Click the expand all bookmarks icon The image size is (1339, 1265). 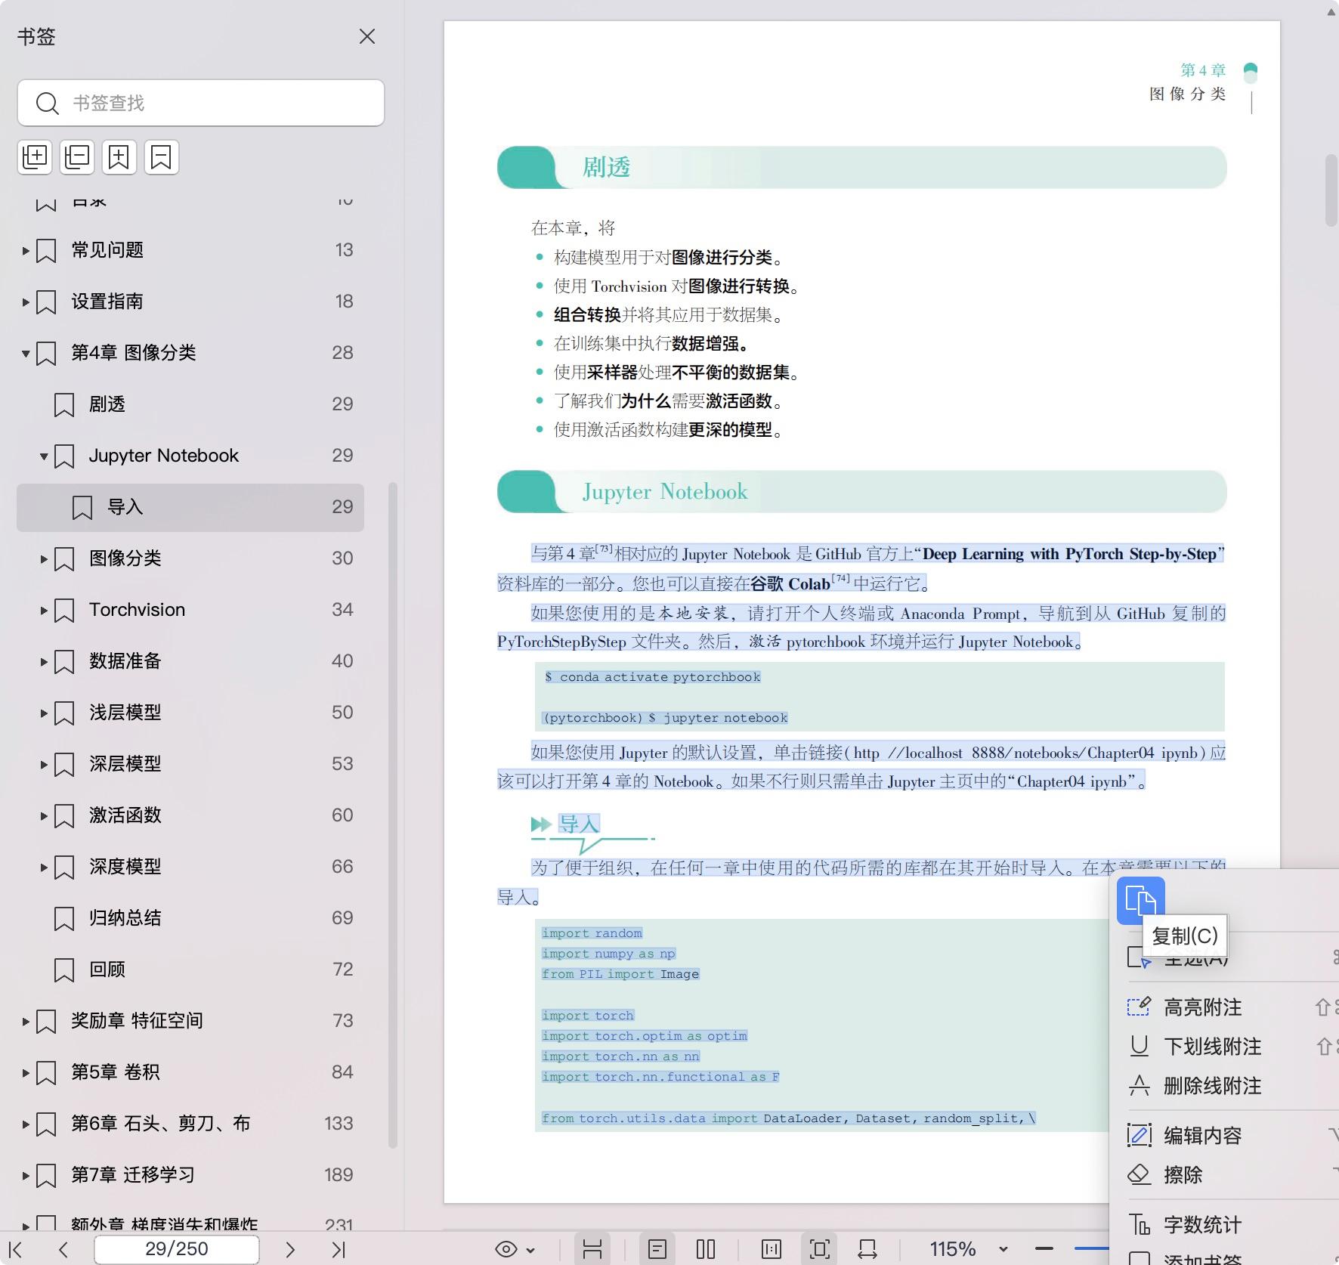pyautogui.click(x=35, y=157)
